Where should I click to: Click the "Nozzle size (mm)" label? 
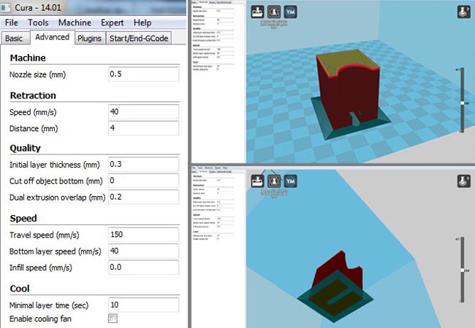click(37, 74)
